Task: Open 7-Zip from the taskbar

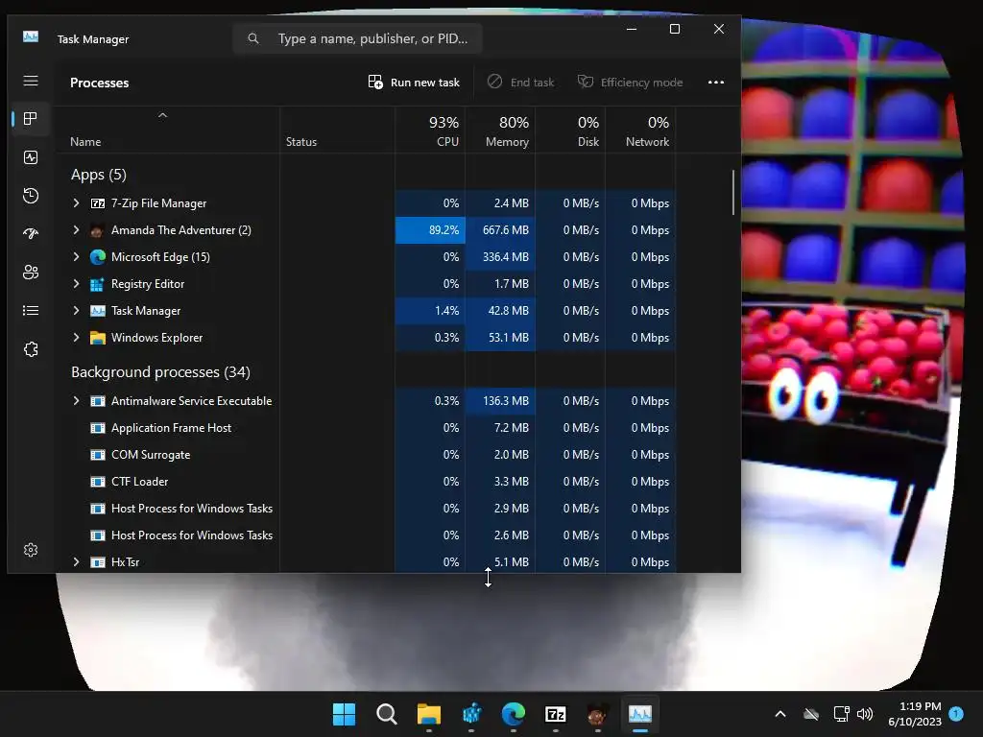Action: click(x=556, y=714)
